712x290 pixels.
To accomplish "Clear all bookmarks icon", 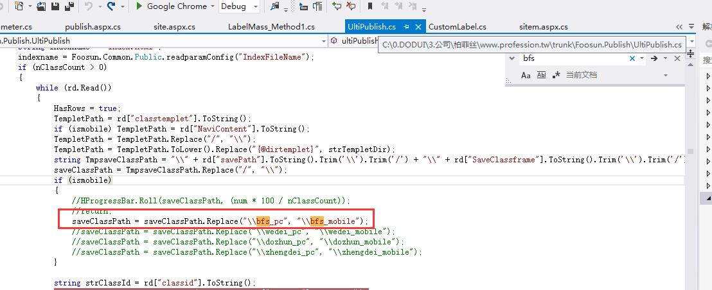I will click(413, 6).
